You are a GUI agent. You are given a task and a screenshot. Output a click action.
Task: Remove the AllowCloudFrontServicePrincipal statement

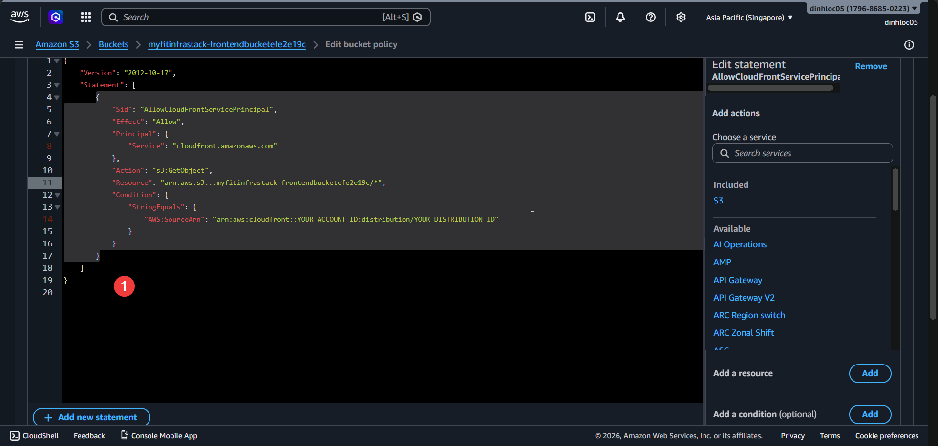pos(871,66)
